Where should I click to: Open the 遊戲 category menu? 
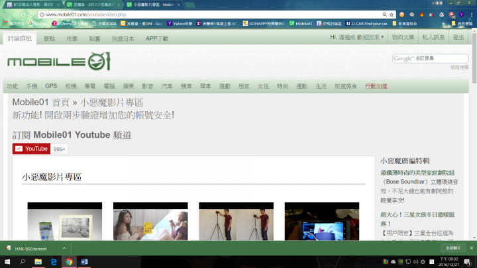pyautogui.click(x=225, y=86)
